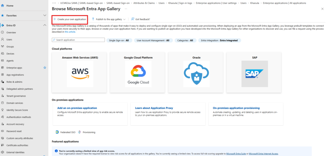Viewport: 326px width, 156px height.
Task: Open App registrations in sidebar
Action: tap(15, 75)
